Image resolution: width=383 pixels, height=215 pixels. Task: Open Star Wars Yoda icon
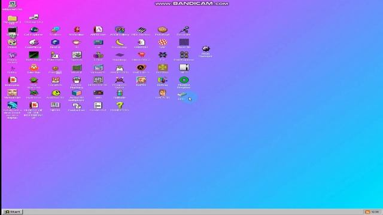point(34,80)
